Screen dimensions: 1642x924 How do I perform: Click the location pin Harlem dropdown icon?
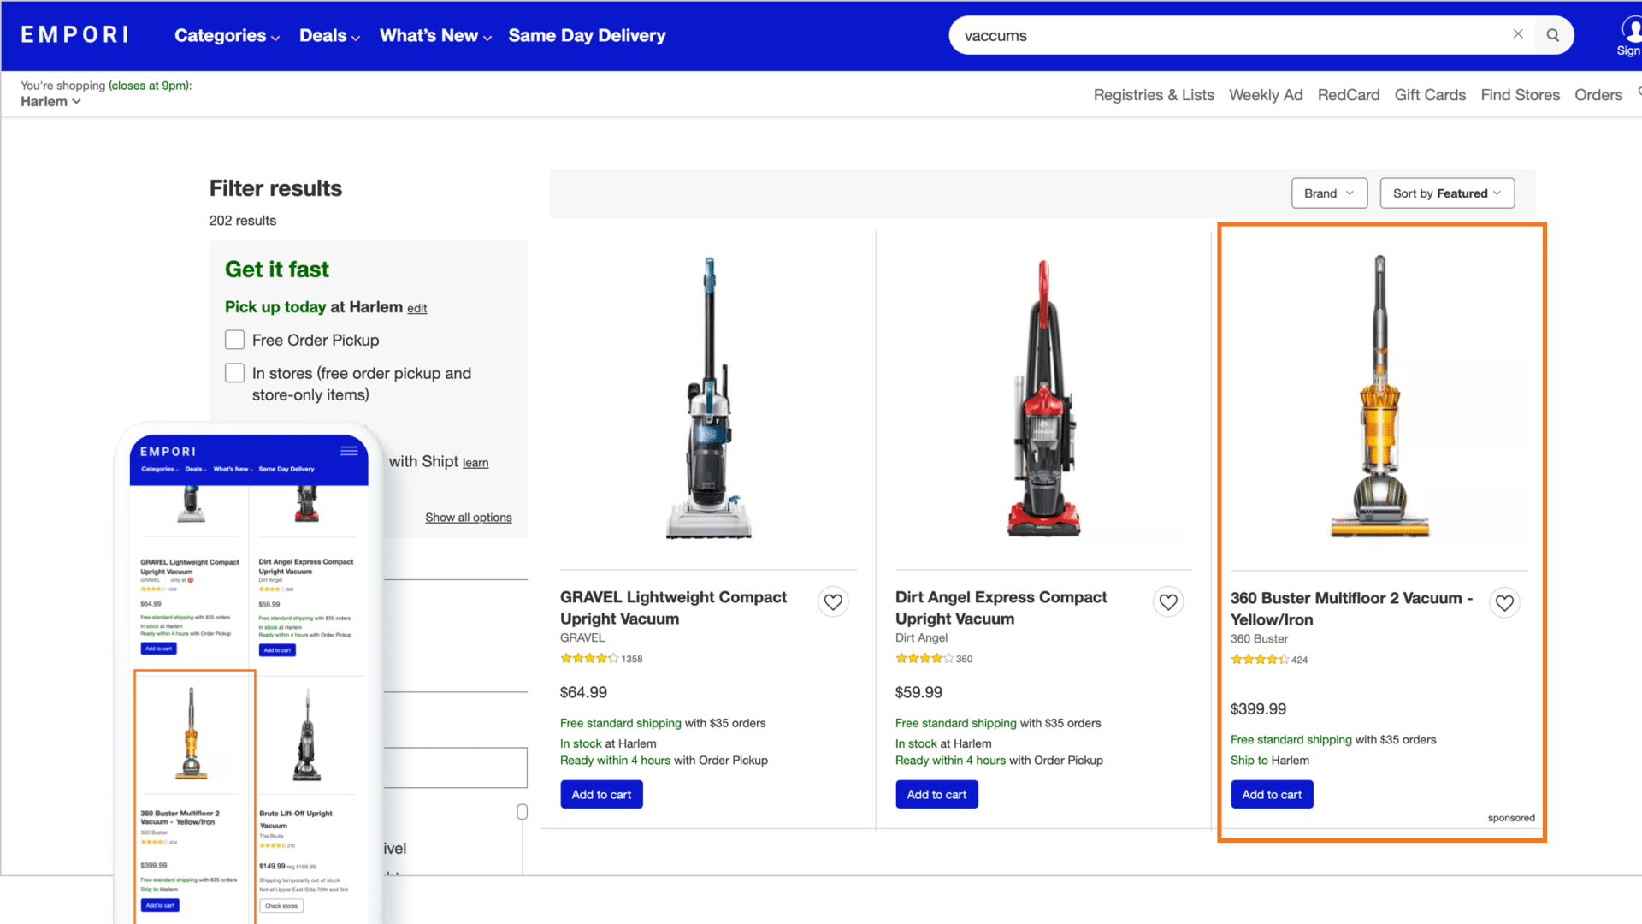tap(77, 102)
